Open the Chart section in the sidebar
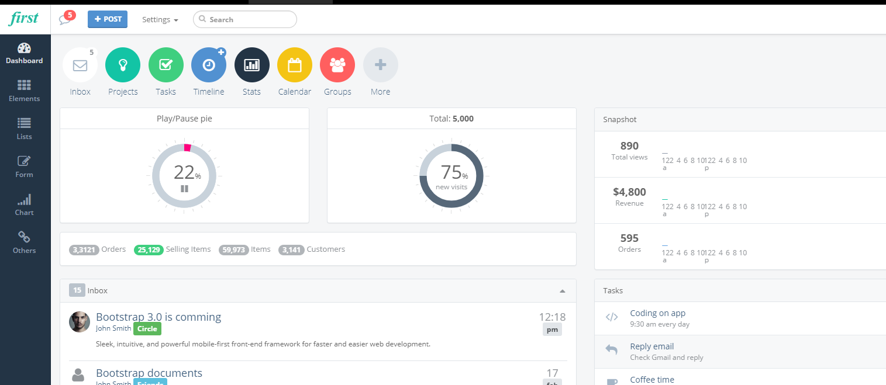The image size is (886, 385). pyautogui.click(x=24, y=204)
